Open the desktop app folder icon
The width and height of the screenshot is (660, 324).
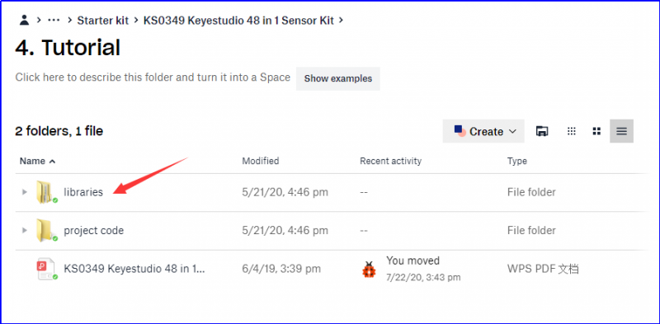542,131
